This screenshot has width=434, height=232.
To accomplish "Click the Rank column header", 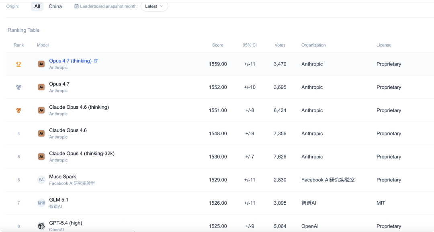I will 19,45.
